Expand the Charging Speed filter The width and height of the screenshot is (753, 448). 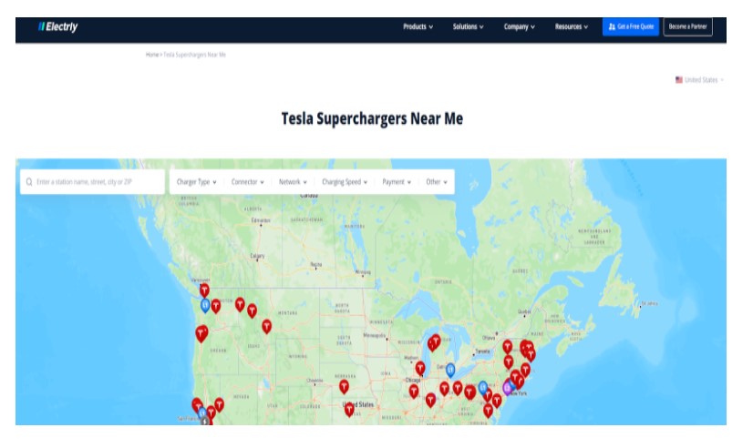(345, 182)
